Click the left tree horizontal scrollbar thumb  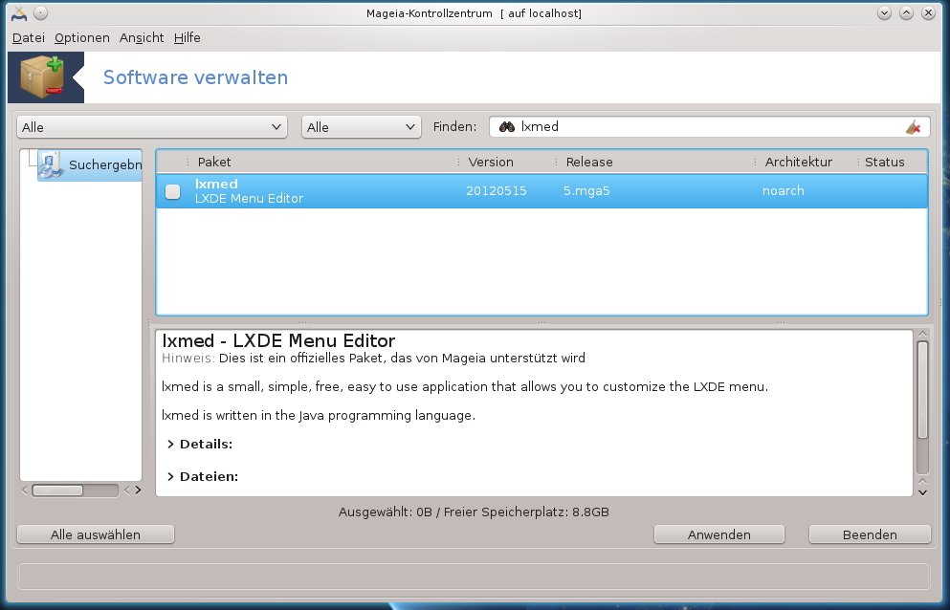[57, 490]
